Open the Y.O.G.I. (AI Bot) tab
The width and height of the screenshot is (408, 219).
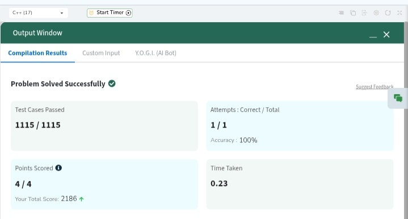pos(155,53)
